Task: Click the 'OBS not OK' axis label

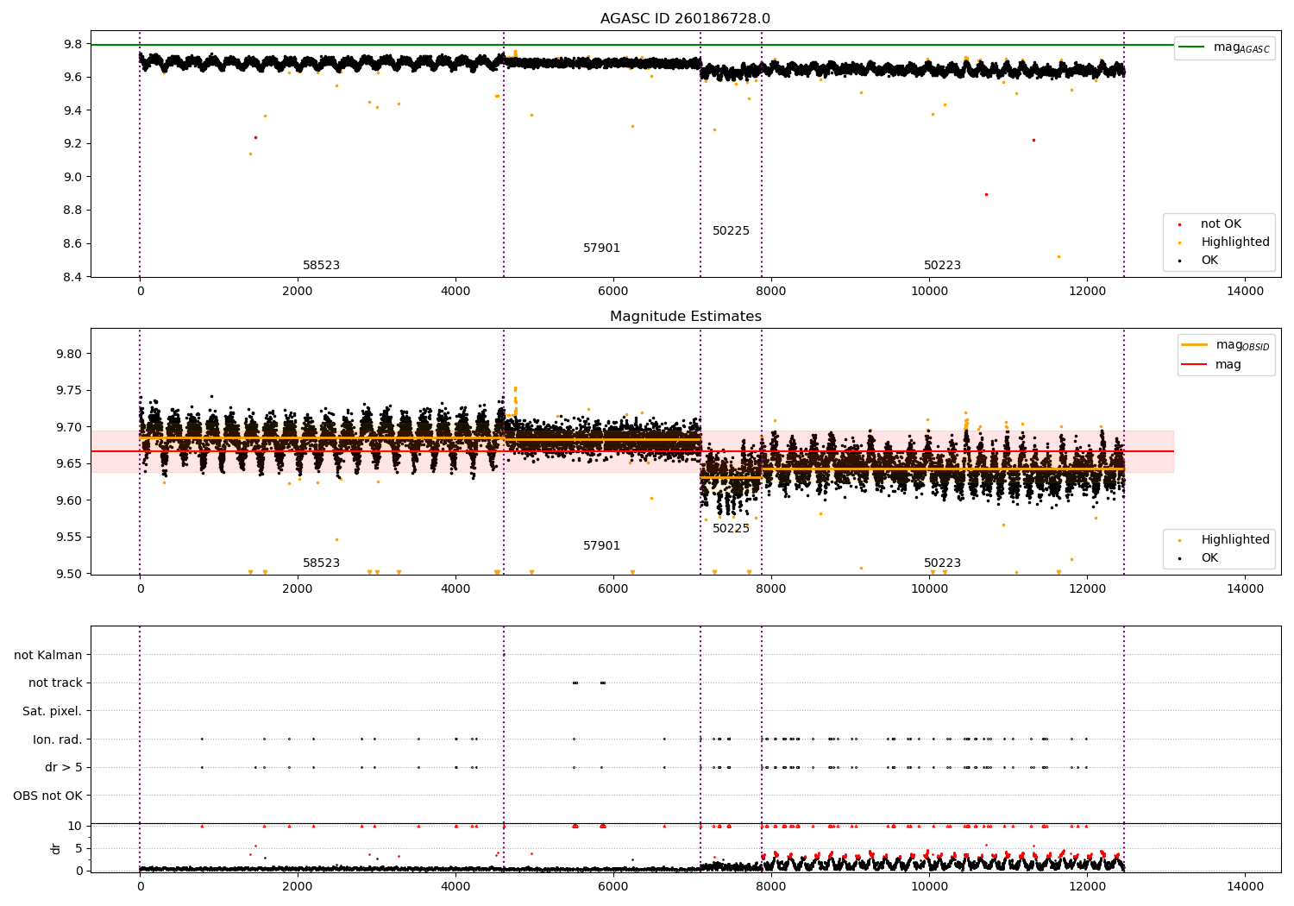Action: [x=48, y=796]
